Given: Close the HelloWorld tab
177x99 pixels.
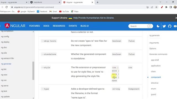Looking at the screenshot, I should point(59,2).
